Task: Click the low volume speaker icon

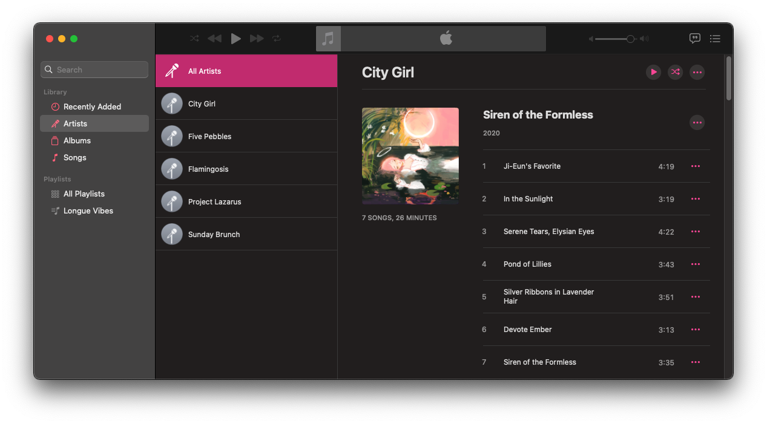Action: tap(591, 39)
